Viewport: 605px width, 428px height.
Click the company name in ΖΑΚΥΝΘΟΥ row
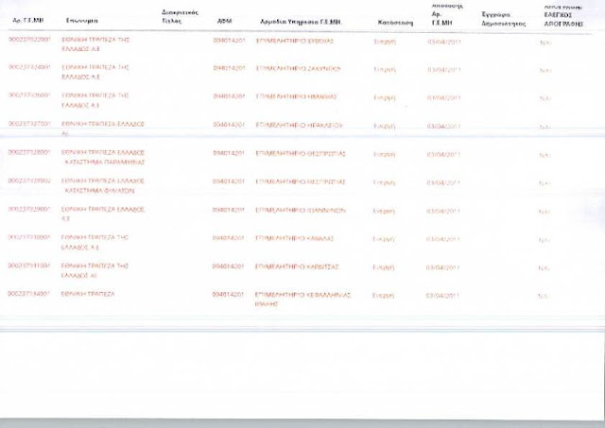pyautogui.click(x=95, y=72)
